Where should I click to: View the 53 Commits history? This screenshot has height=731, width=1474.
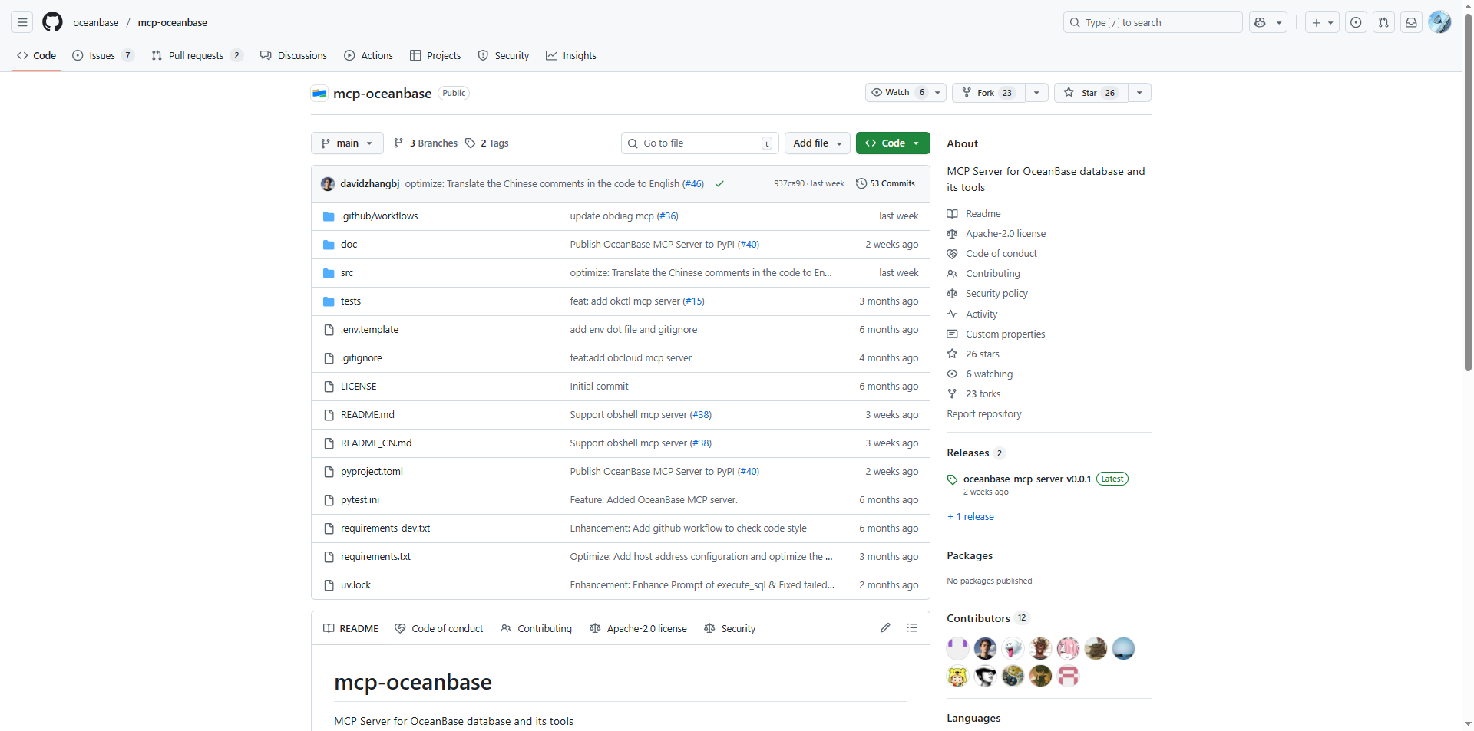pyautogui.click(x=886, y=183)
